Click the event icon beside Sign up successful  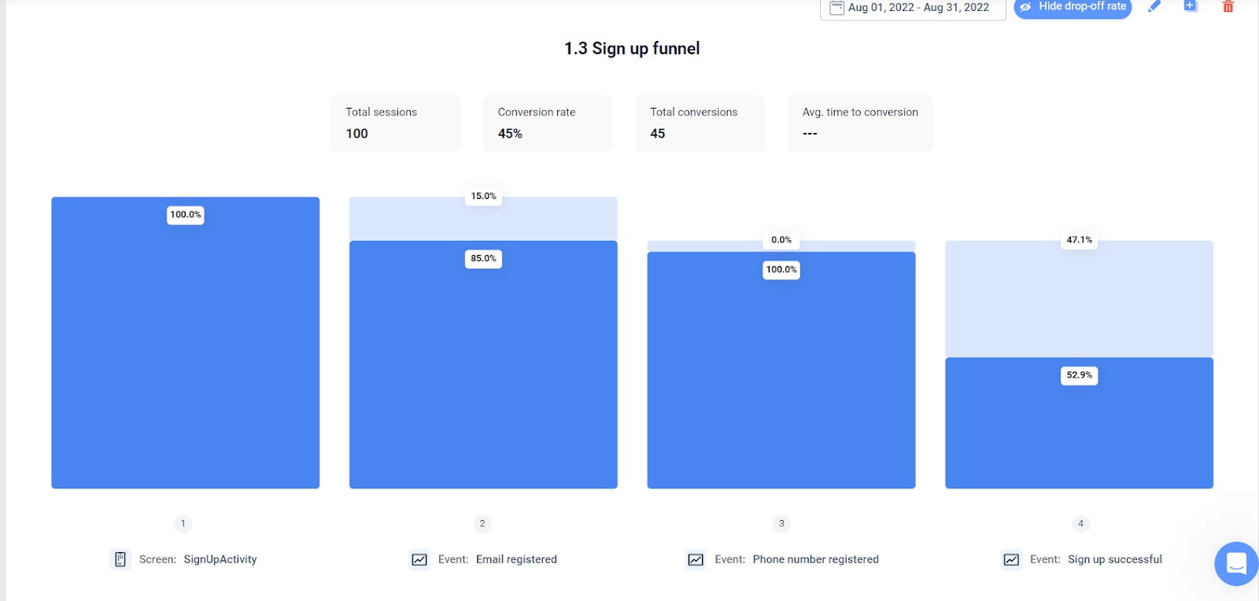pyautogui.click(x=1012, y=559)
